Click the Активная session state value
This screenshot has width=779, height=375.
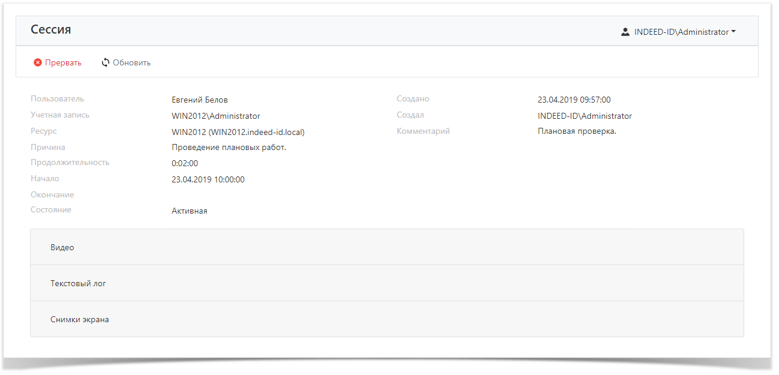(x=189, y=211)
